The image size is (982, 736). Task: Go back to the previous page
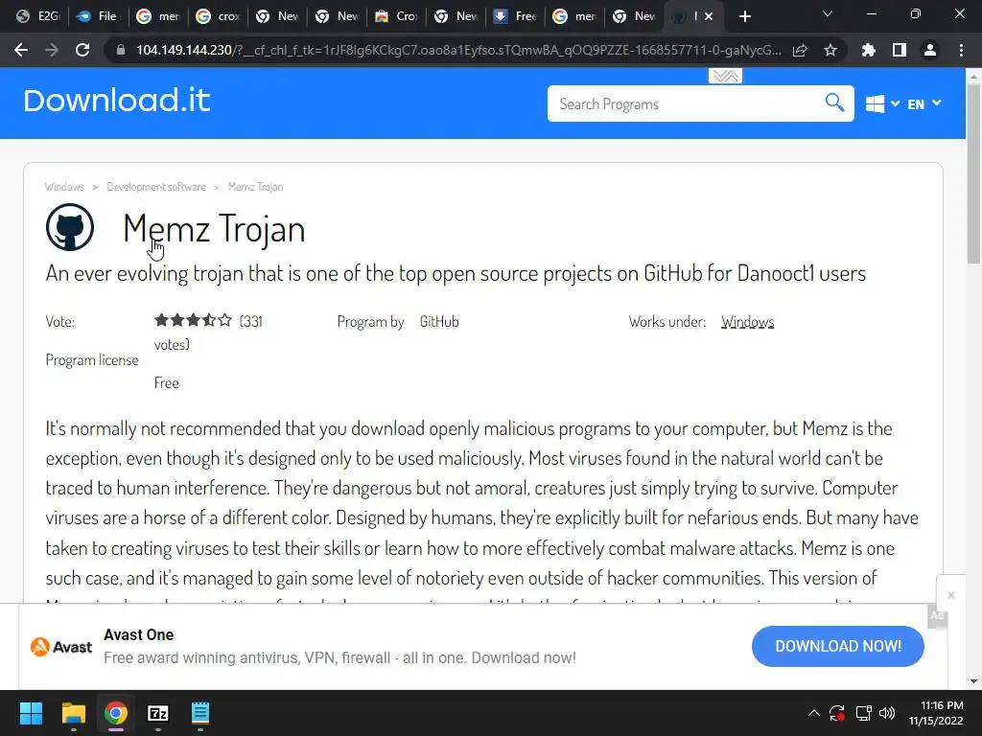21,50
